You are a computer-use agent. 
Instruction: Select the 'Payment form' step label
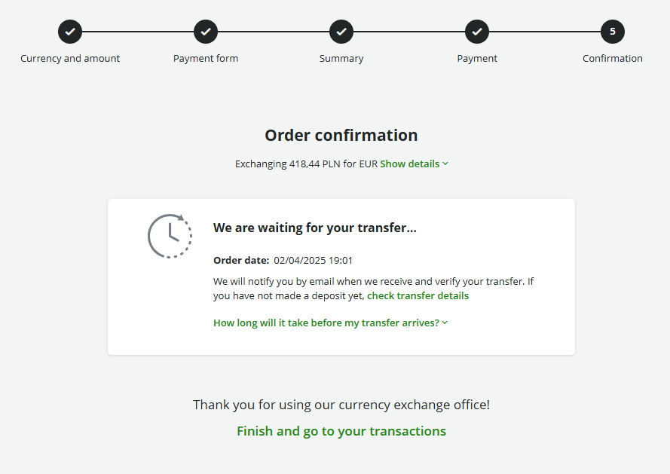(206, 58)
